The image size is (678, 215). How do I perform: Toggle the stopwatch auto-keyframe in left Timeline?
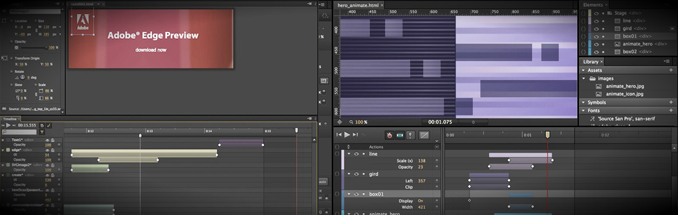pos(42,125)
